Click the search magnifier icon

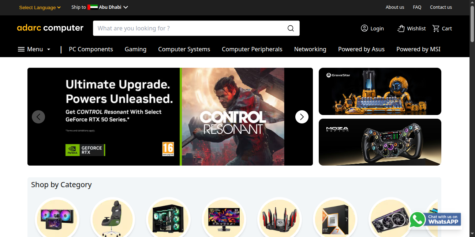[x=291, y=28]
